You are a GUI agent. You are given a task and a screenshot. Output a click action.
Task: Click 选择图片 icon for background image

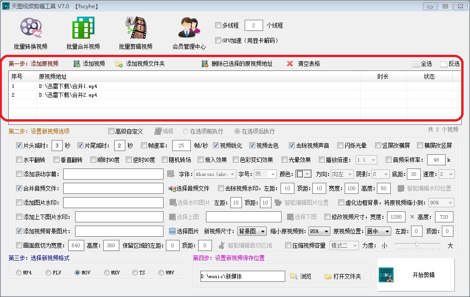[172, 231]
